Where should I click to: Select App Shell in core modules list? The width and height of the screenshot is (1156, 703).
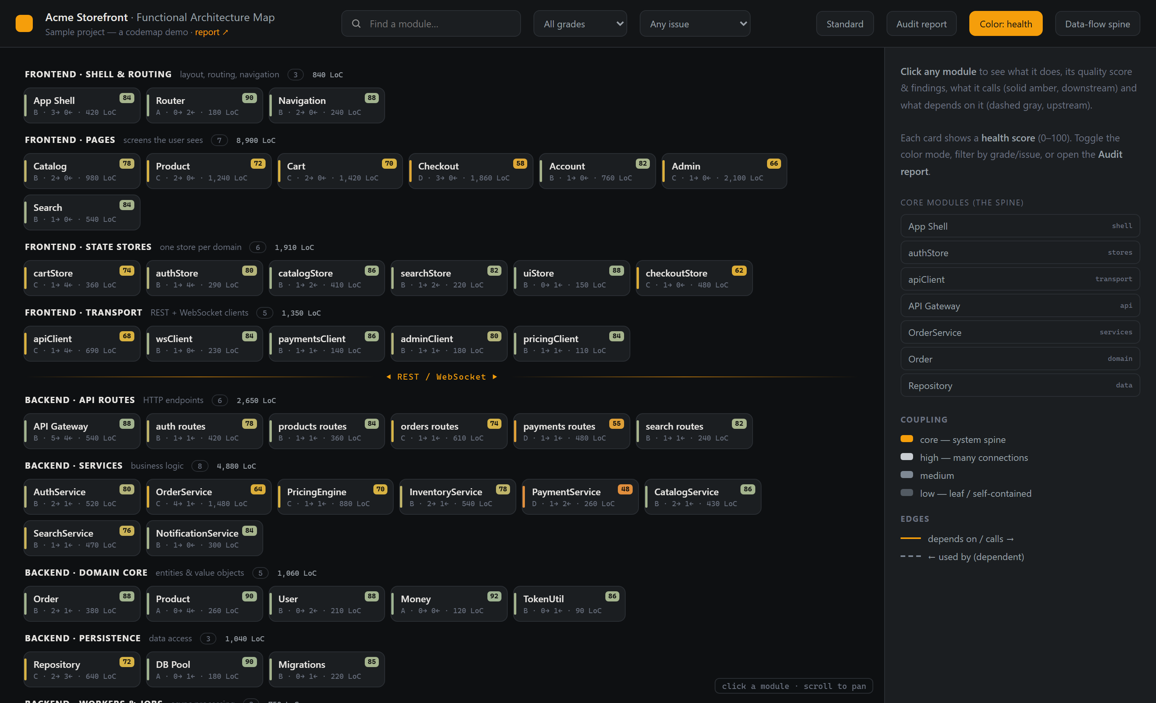[x=1020, y=226]
